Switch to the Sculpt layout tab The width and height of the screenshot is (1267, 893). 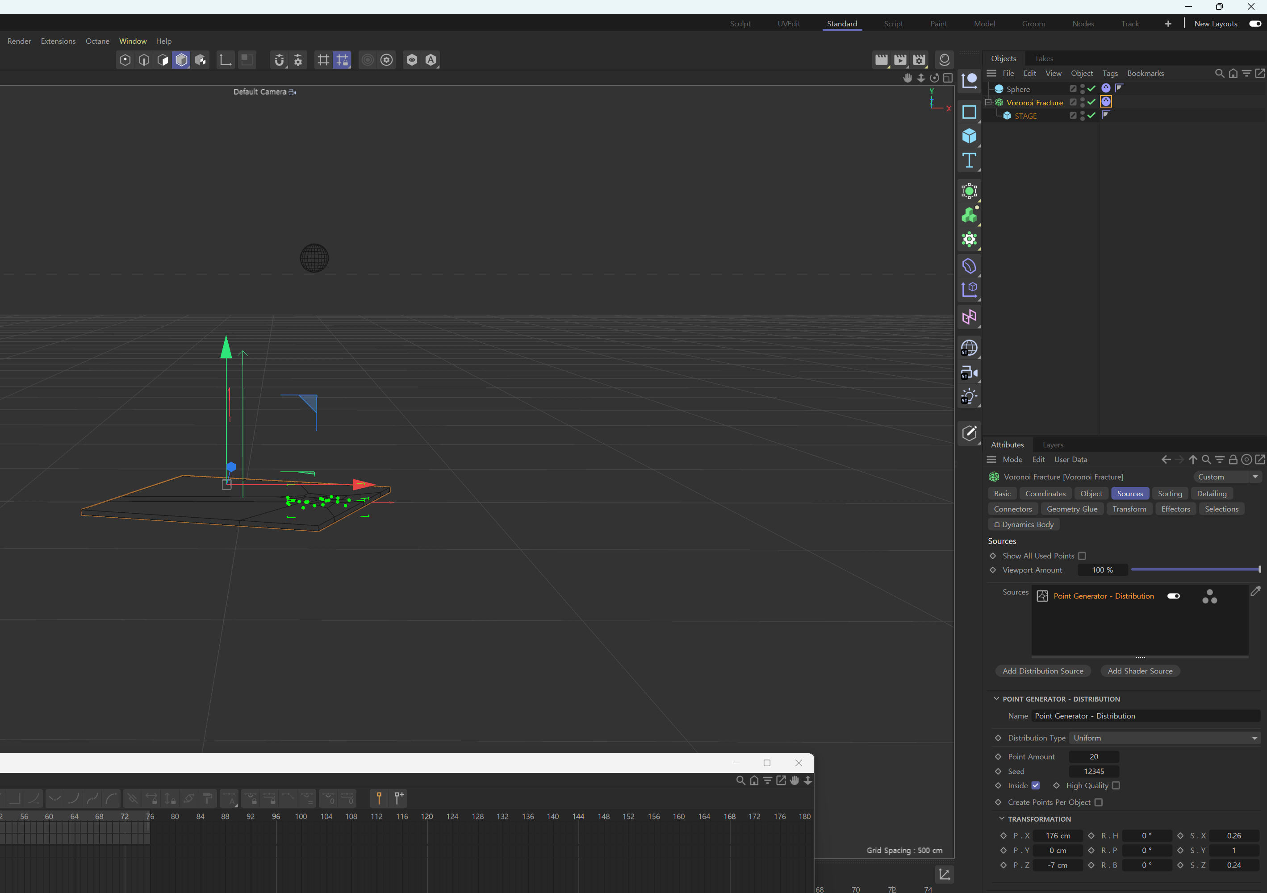tap(740, 24)
